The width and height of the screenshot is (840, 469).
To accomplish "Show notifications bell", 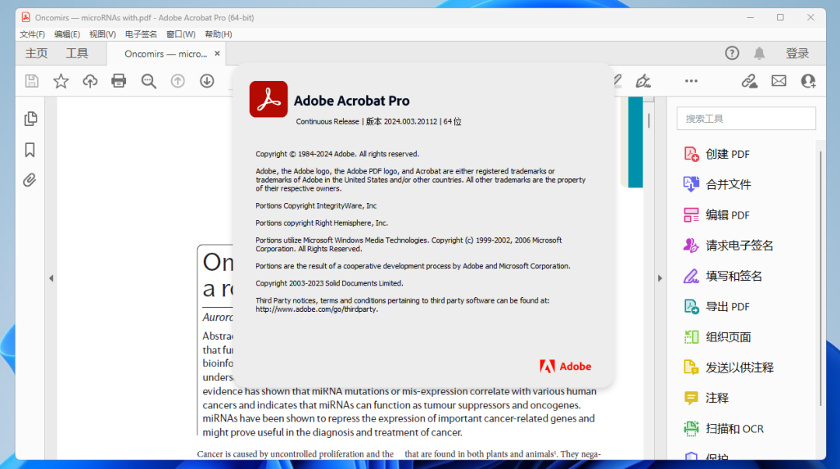I will point(759,53).
